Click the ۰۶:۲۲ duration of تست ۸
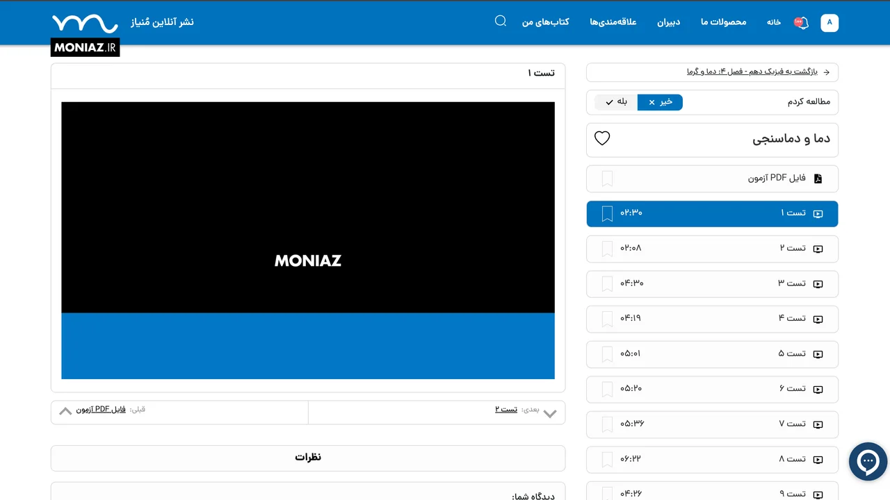Viewport: 890px width, 500px height. (631, 459)
